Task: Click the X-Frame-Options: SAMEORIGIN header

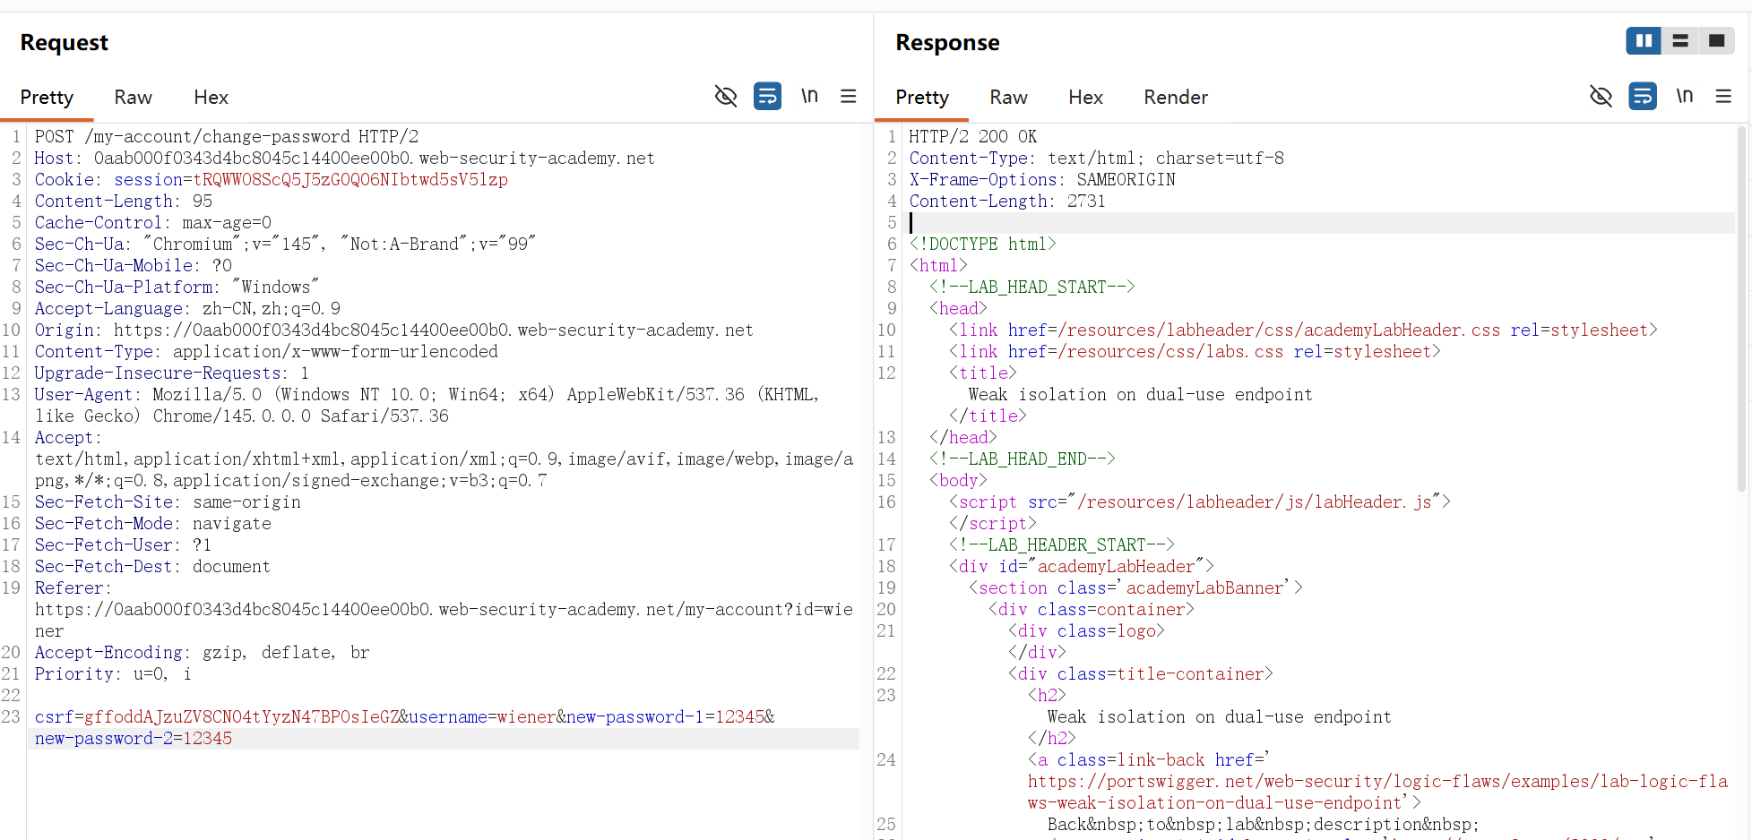Action: [x=1042, y=180]
